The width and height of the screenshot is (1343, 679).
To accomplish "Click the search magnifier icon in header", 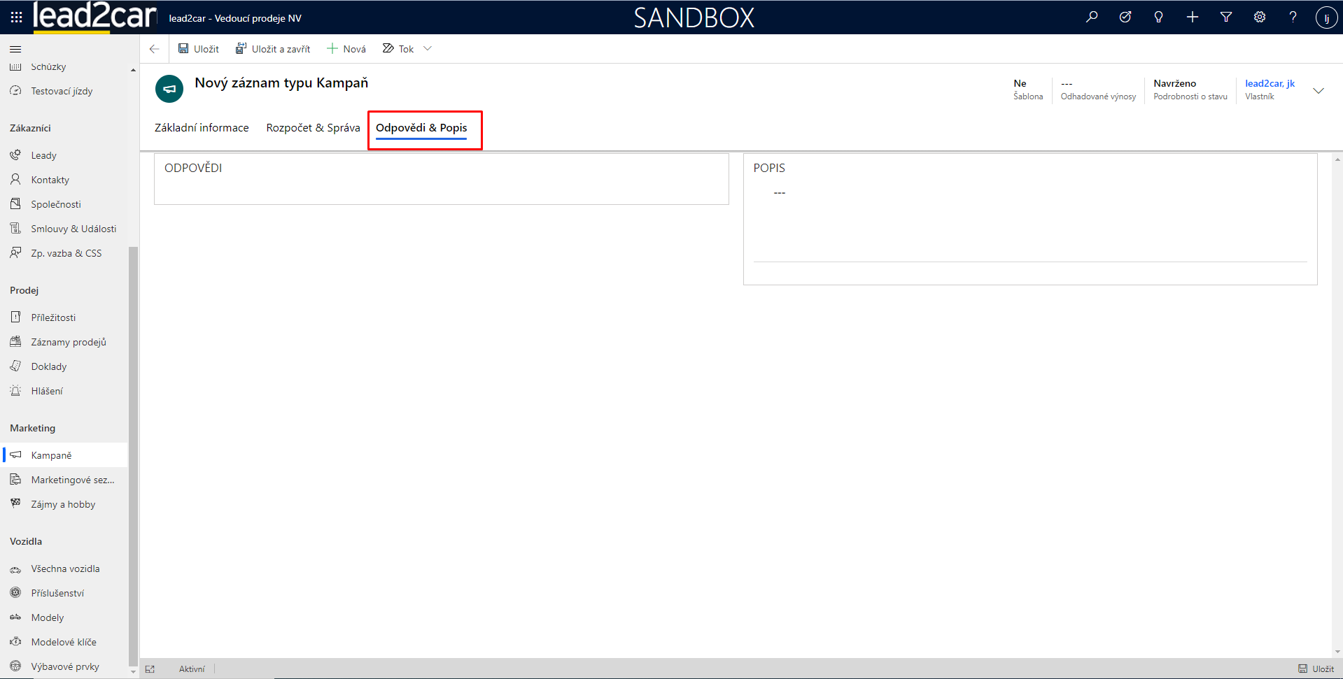I will 1092,17.
